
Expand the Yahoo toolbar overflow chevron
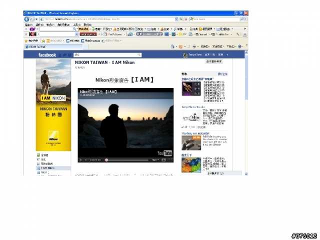click(245, 29)
